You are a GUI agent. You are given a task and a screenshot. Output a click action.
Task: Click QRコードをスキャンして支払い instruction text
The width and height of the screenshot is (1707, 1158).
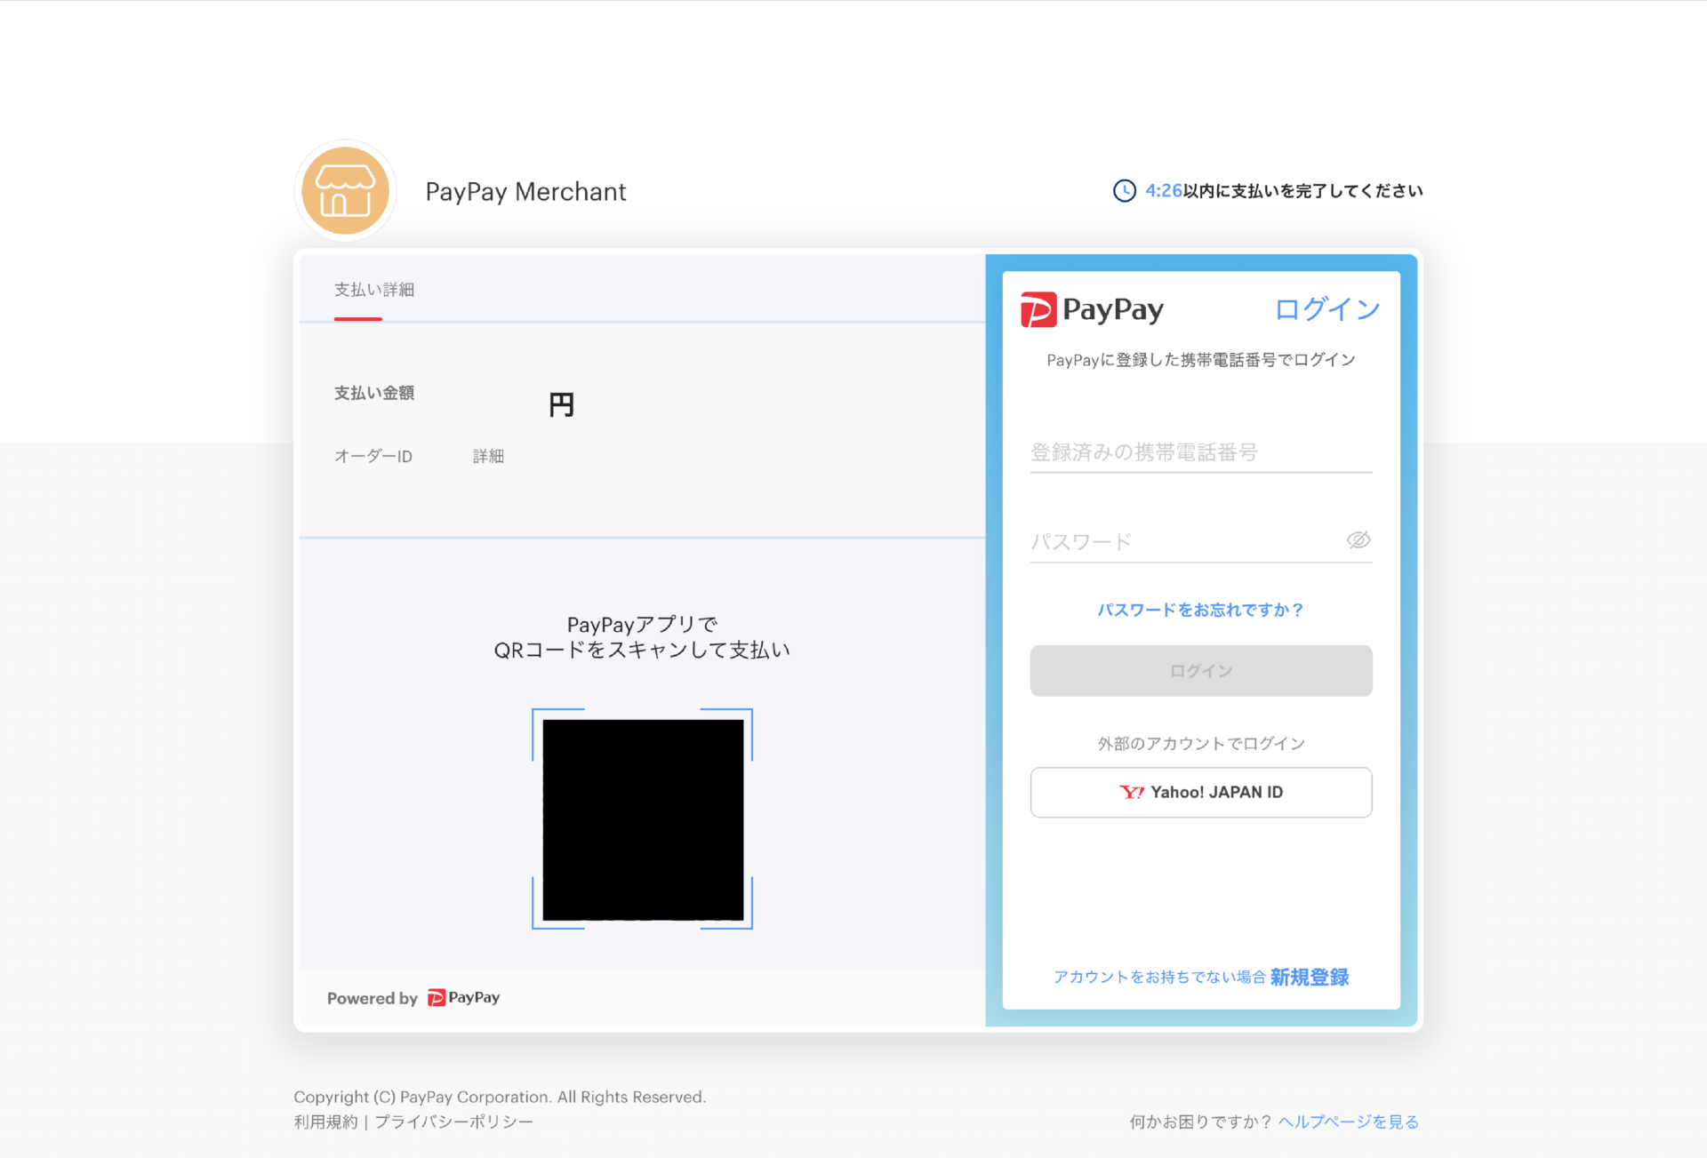coord(642,650)
